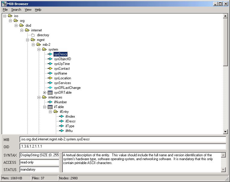Click the yellow arrow icon beside sysLocation
The height and width of the screenshot is (182, 230).
coord(50,78)
